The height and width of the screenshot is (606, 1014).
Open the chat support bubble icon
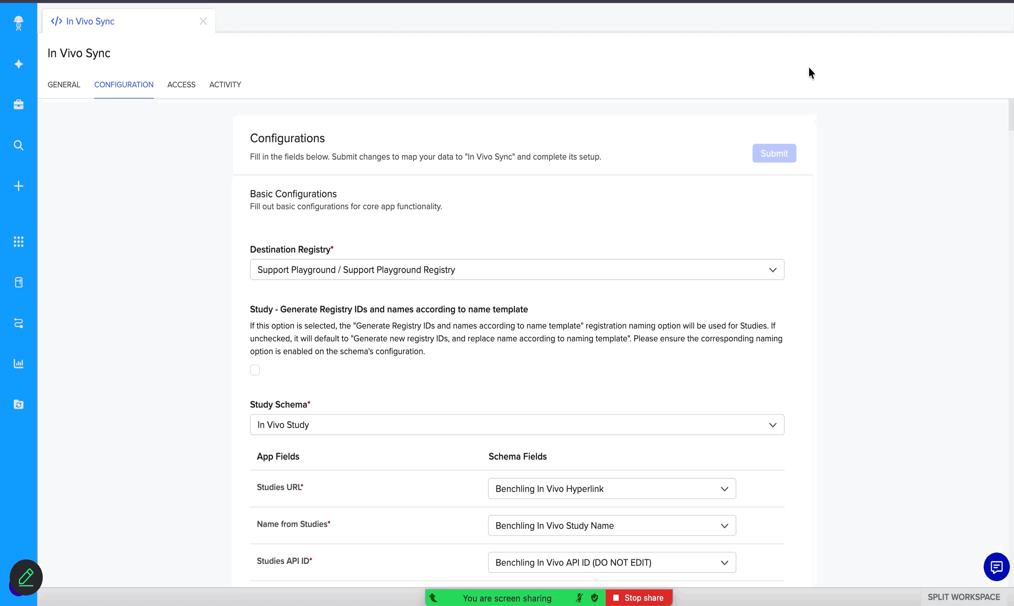point(996,566)
